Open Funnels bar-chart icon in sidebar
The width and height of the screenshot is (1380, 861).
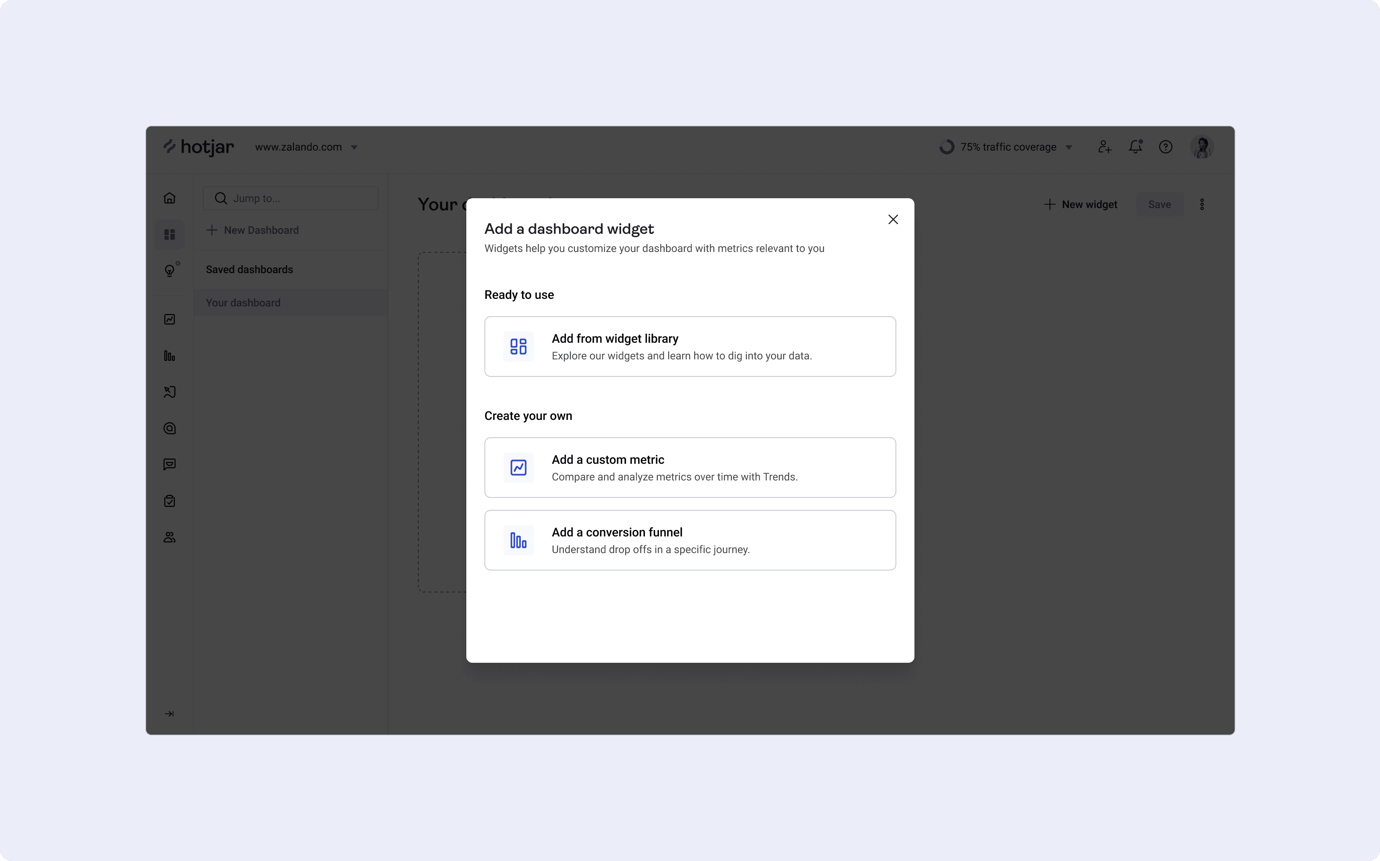tap(170, 356)
